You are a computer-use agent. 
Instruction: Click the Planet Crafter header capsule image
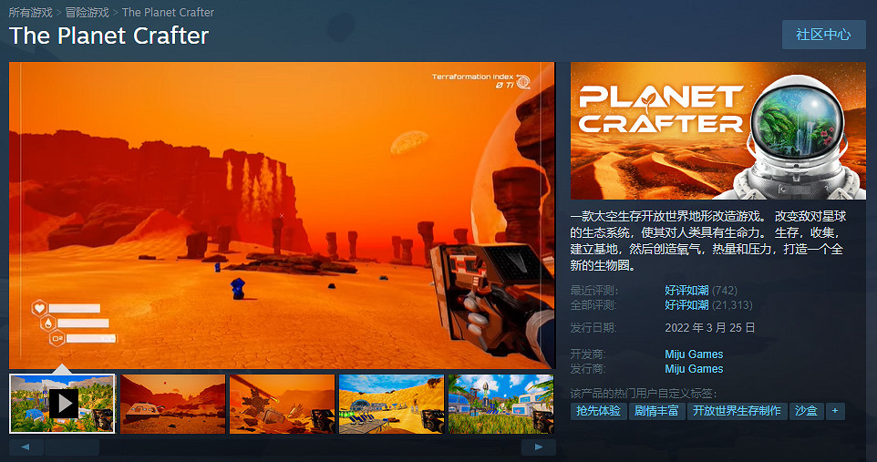coord(718,131)
